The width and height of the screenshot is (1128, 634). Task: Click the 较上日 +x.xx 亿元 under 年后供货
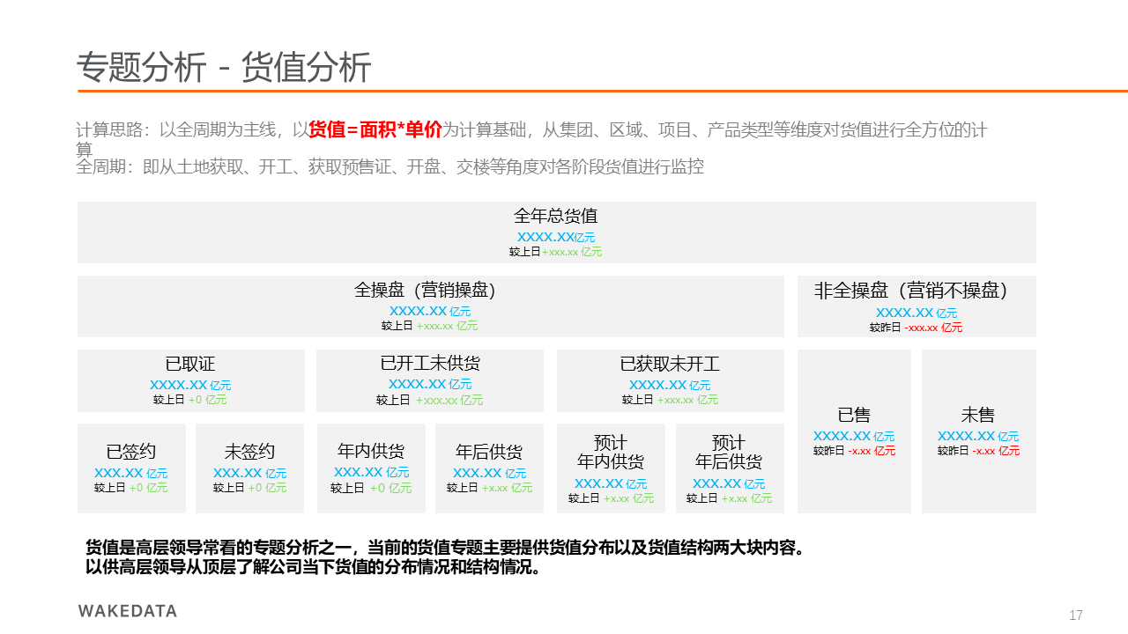coord(489,488)
